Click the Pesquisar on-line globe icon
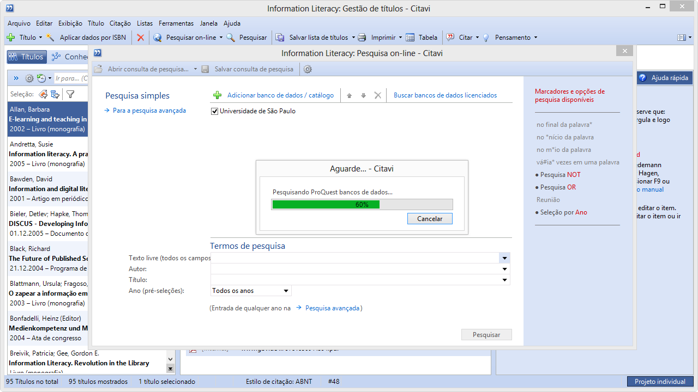The height and width of the screenshot is (392, 698). [158, 38]
